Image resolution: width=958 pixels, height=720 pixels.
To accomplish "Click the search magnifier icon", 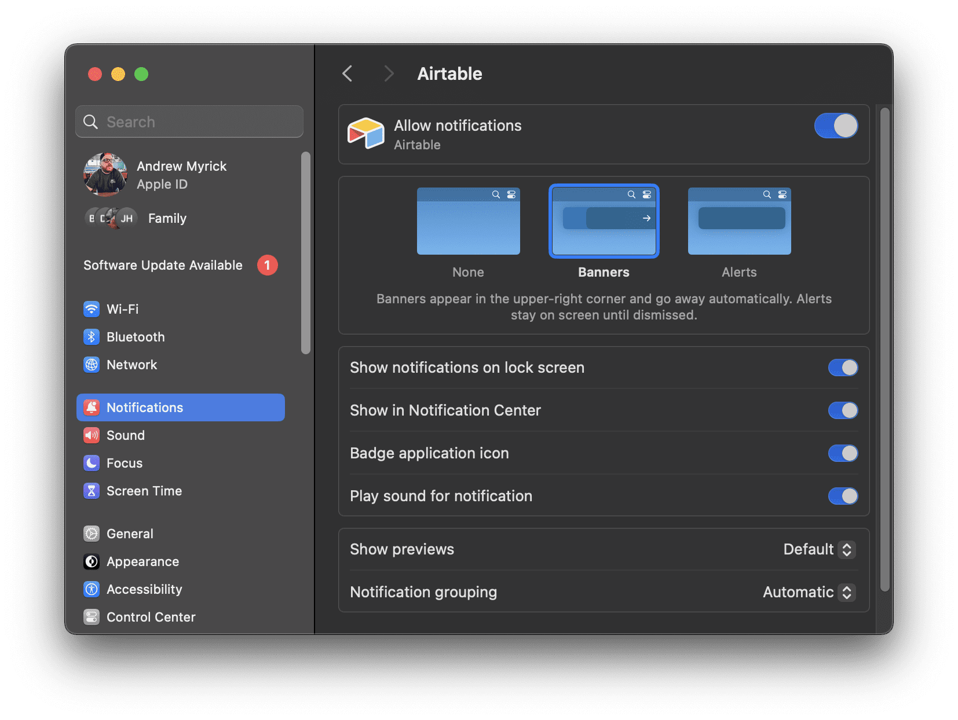I will (x=91, y=122).
